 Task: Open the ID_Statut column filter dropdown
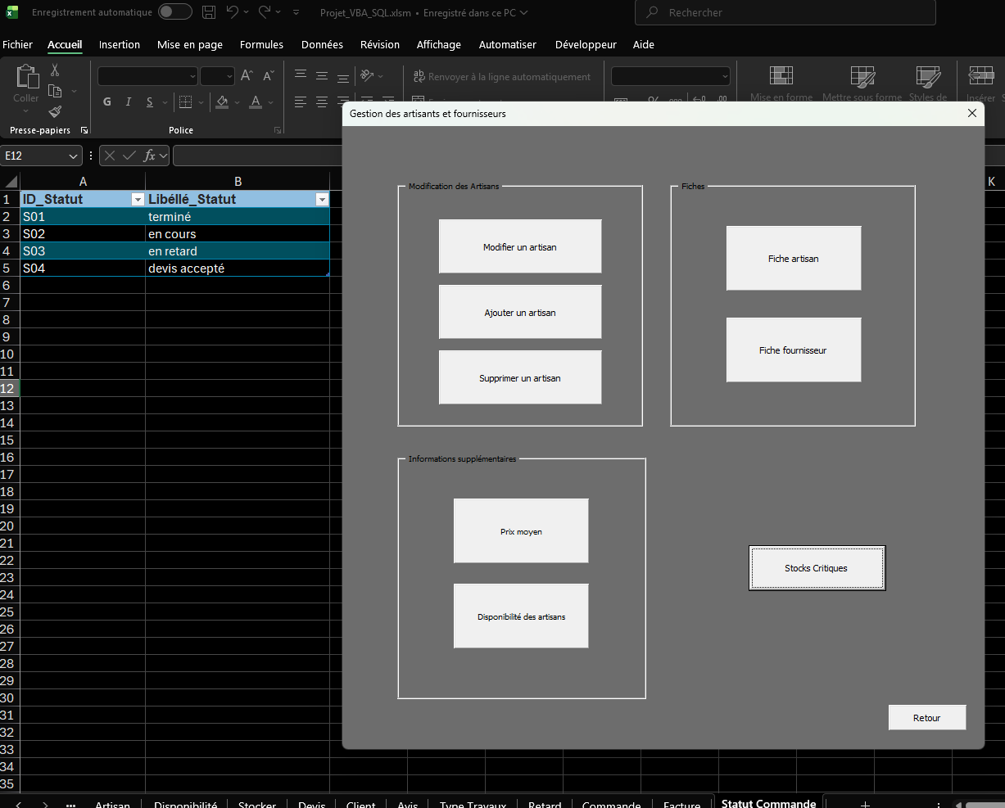[x=137, y=200]
